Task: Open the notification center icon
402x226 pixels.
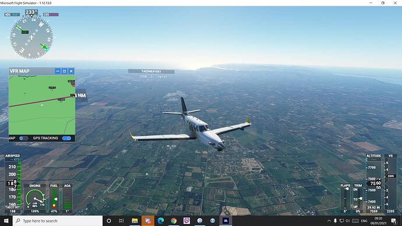Action: pyautogui.click(x=394, y=221)
